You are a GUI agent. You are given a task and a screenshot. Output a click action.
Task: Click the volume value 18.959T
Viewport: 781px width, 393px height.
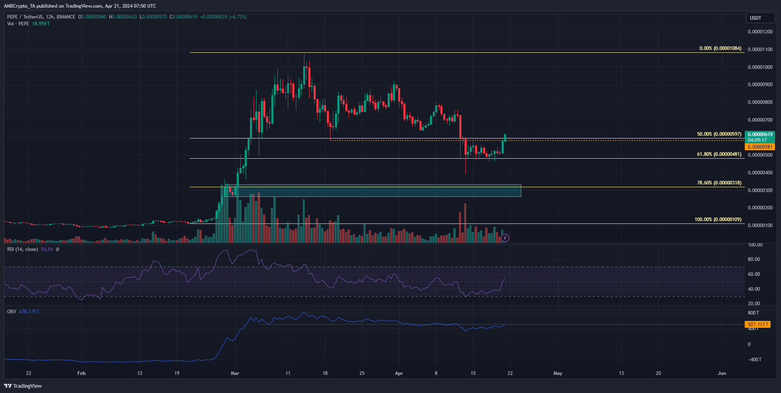[41, 24]
